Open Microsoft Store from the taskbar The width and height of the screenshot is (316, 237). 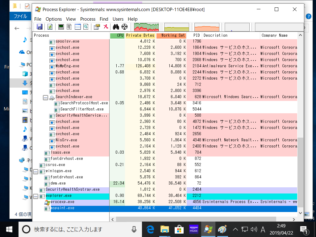(179, 229)
